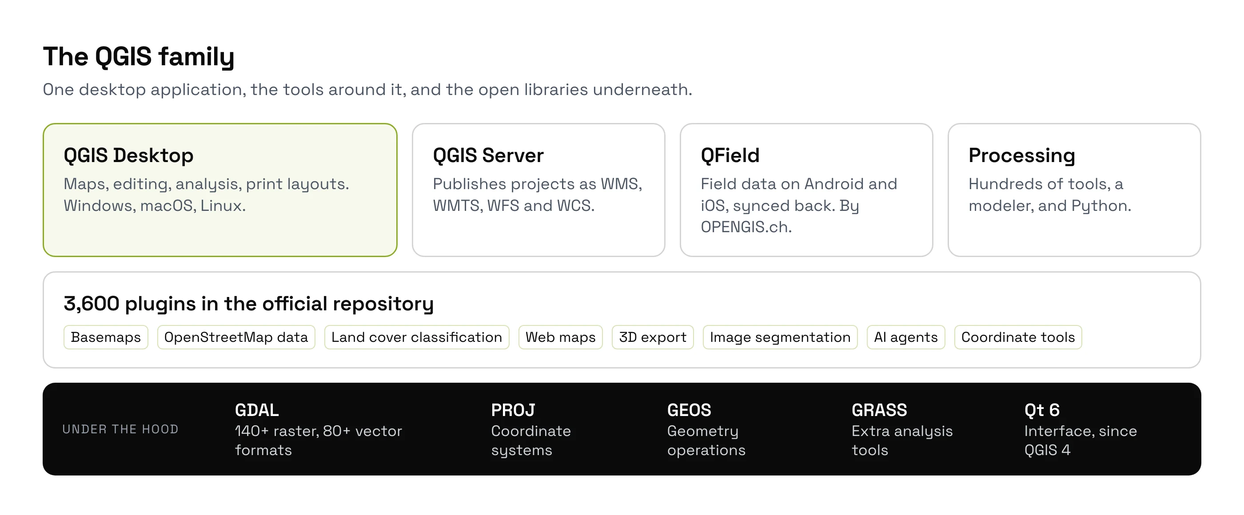Click 'The QGIS family' heading

pyautogui.click(x=139, y=57)
